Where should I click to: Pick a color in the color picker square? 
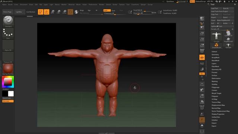(x=8, y=82)
